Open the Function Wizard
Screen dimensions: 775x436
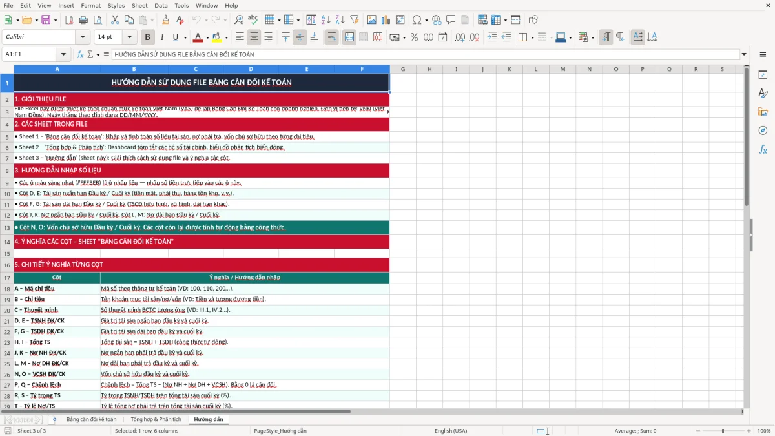tap(80, 54)
